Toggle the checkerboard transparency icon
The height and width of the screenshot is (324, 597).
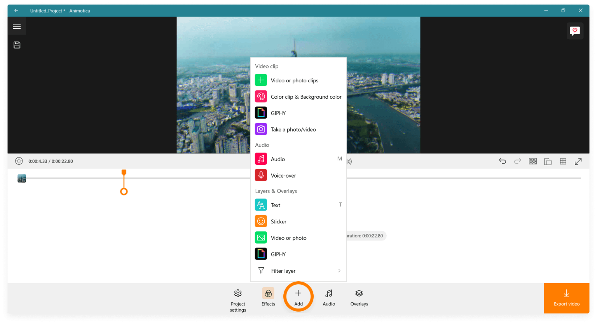pos(532,161)
